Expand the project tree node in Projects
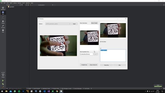165x93 pixels. 7,7
